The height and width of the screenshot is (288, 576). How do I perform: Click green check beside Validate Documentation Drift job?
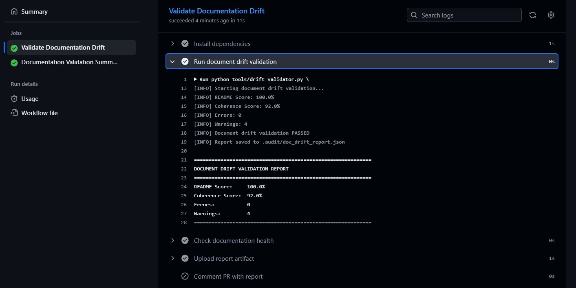[14, 48]
